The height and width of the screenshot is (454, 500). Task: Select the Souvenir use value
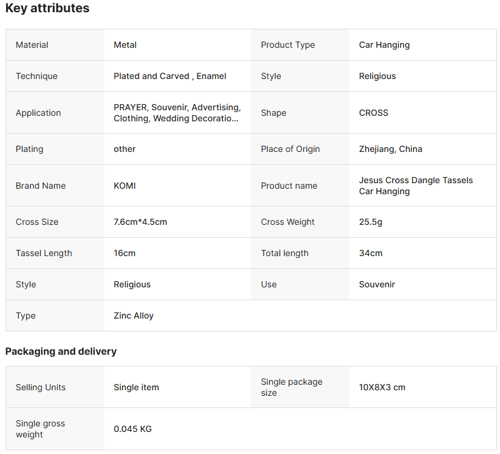[377, 284]
